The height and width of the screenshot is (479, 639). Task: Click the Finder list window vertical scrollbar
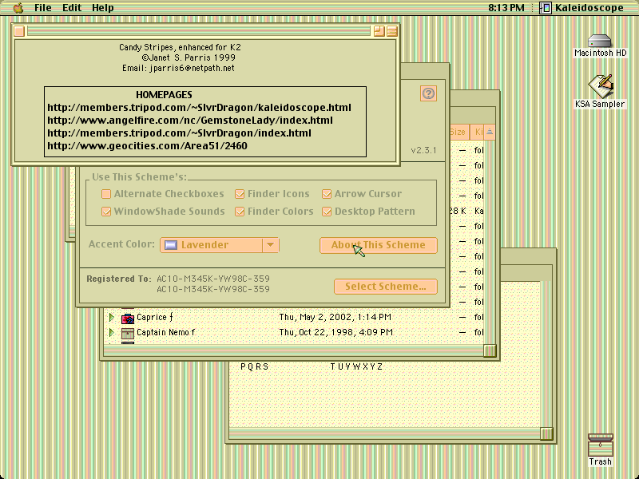point(490,243)
